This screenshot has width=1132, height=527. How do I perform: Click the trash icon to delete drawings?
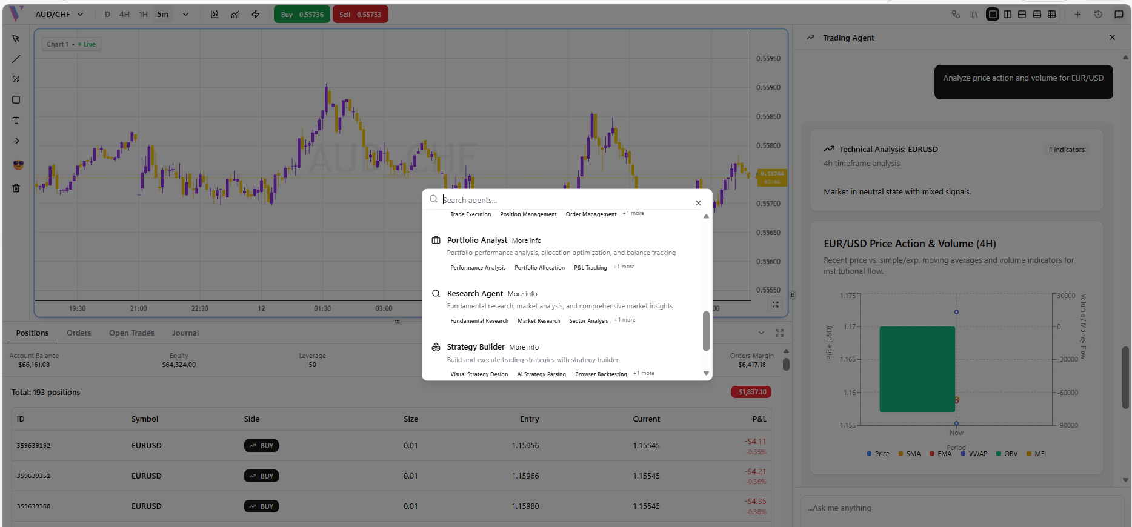(x=16, y=188)
